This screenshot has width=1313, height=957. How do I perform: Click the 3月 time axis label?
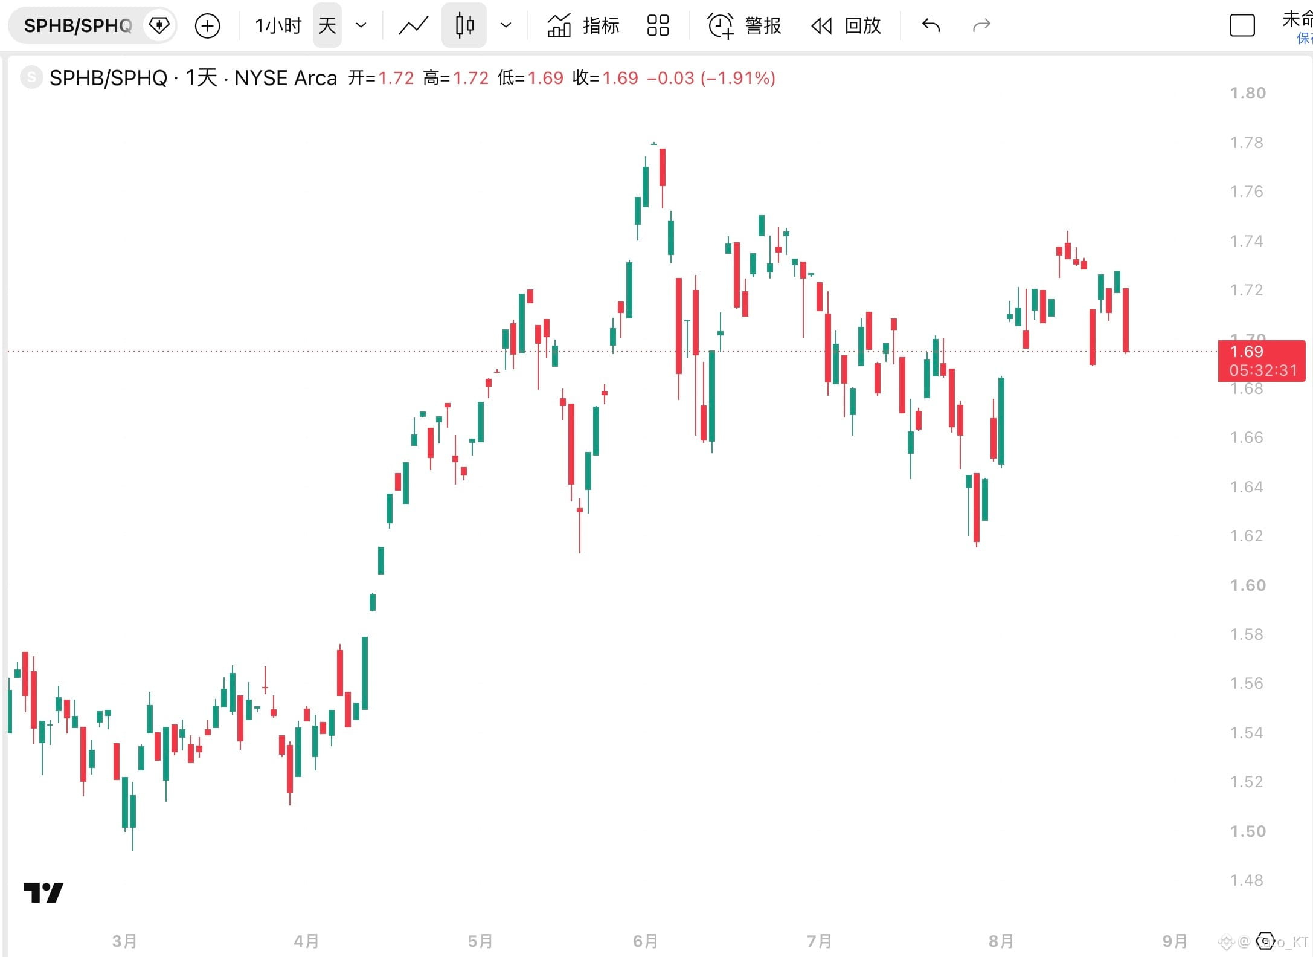click(x=124, y=941)
